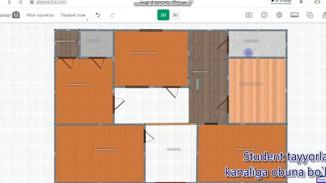Click the duplicate project icon
Screen dimensions: 326x183
tap(310, 15)
